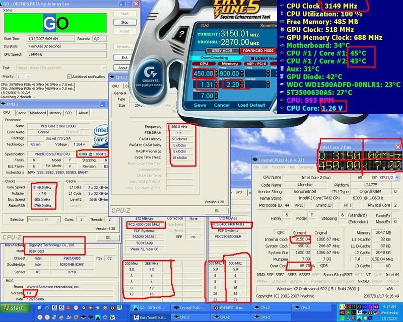Switch to the Mainboard tab in CPU-Z
Image resolution: width=403 pixels, height=322 pixels.
point(38,113)
